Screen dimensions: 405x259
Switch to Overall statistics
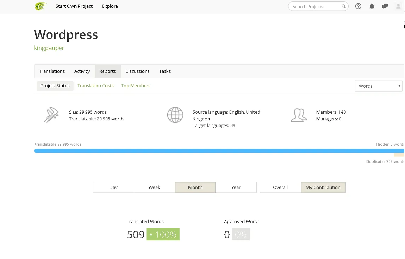280,187
